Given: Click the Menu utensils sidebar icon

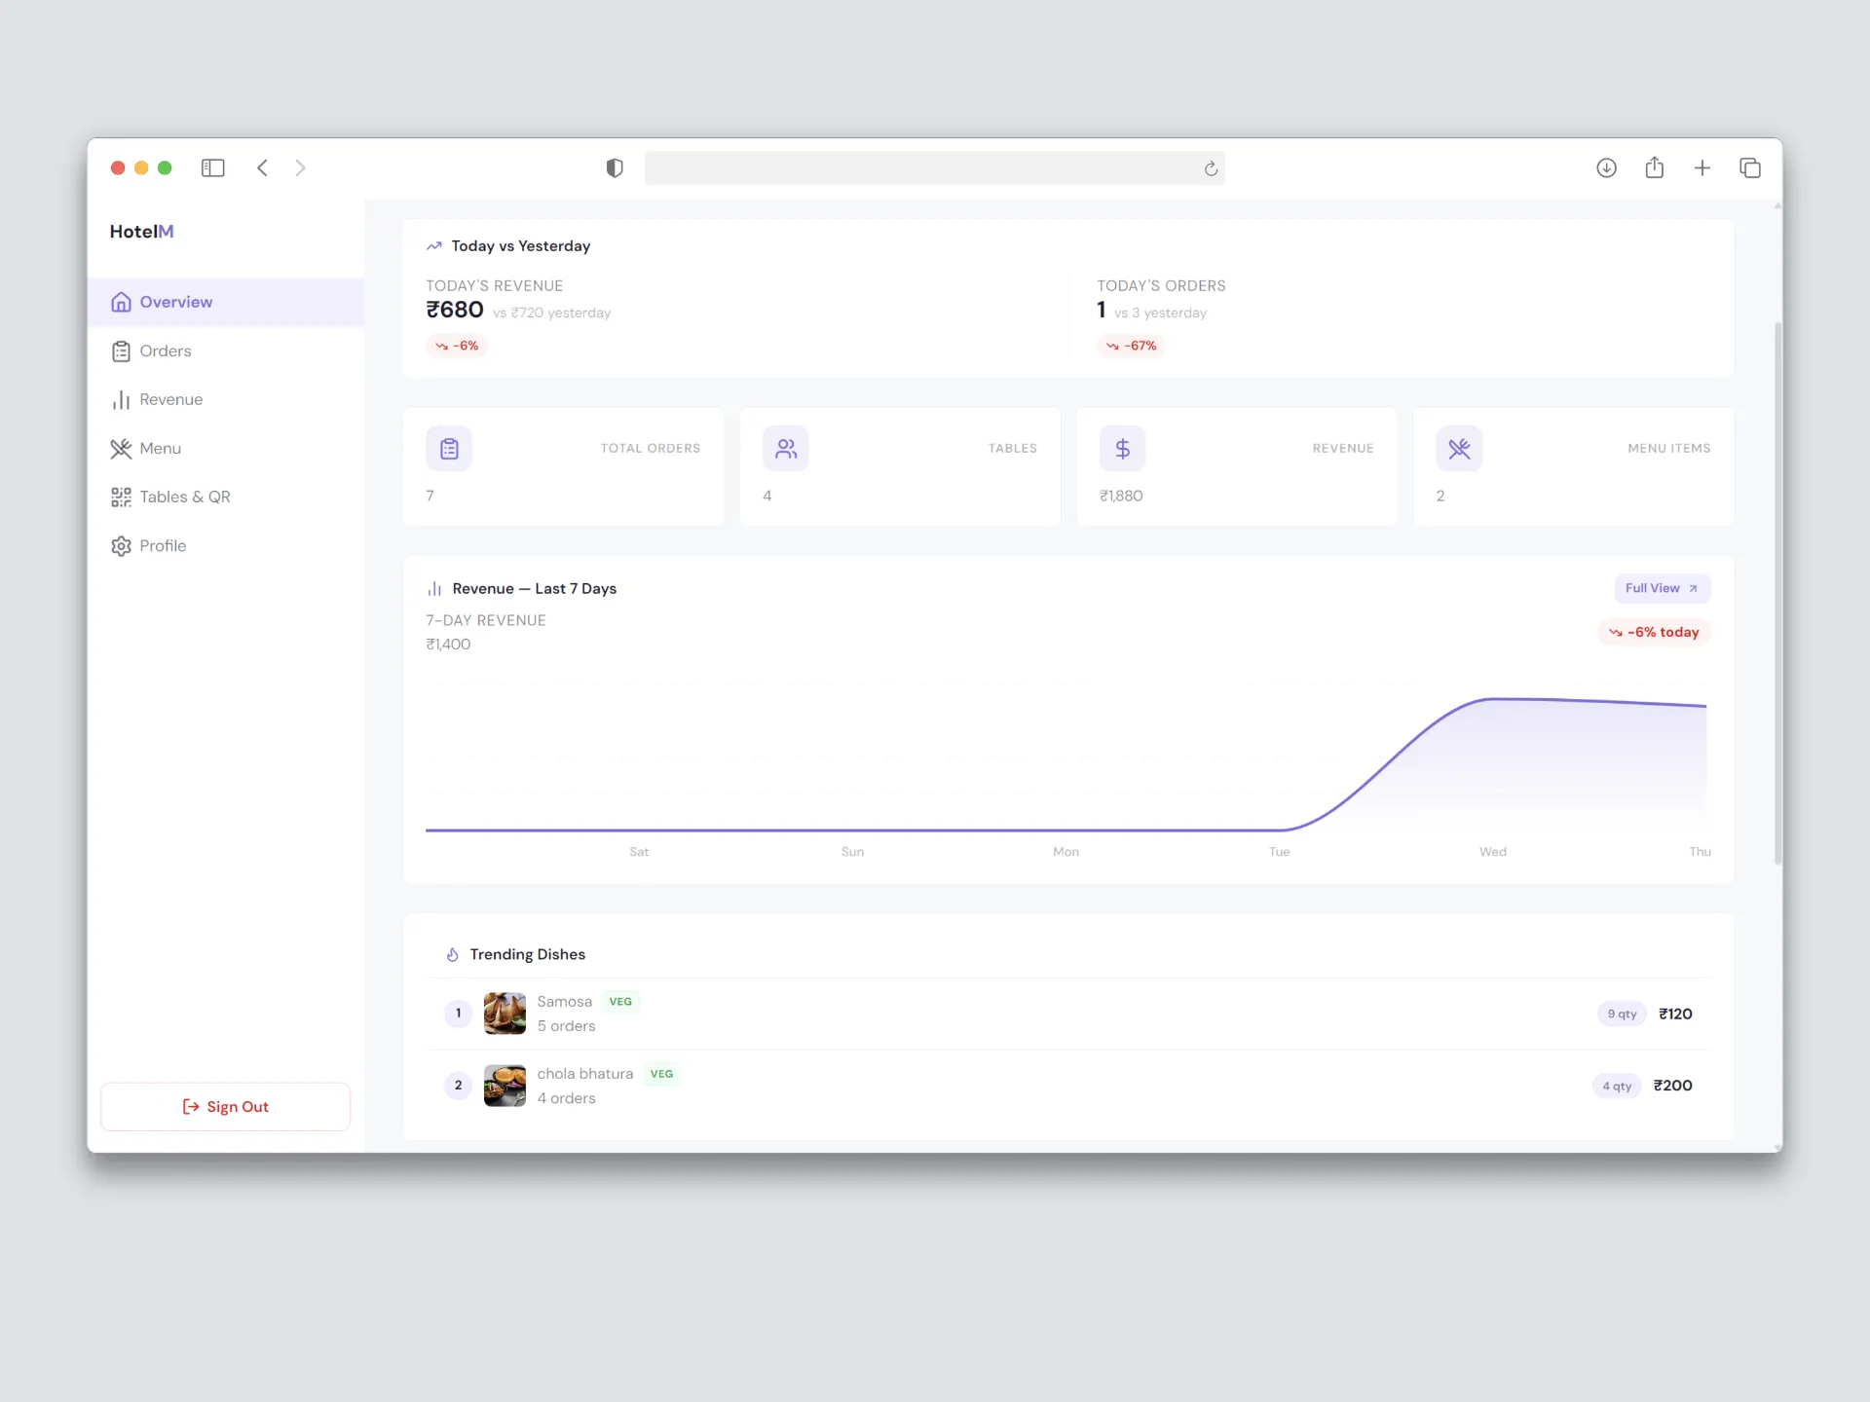Looking at the screenshot, I should pos(121,449).
